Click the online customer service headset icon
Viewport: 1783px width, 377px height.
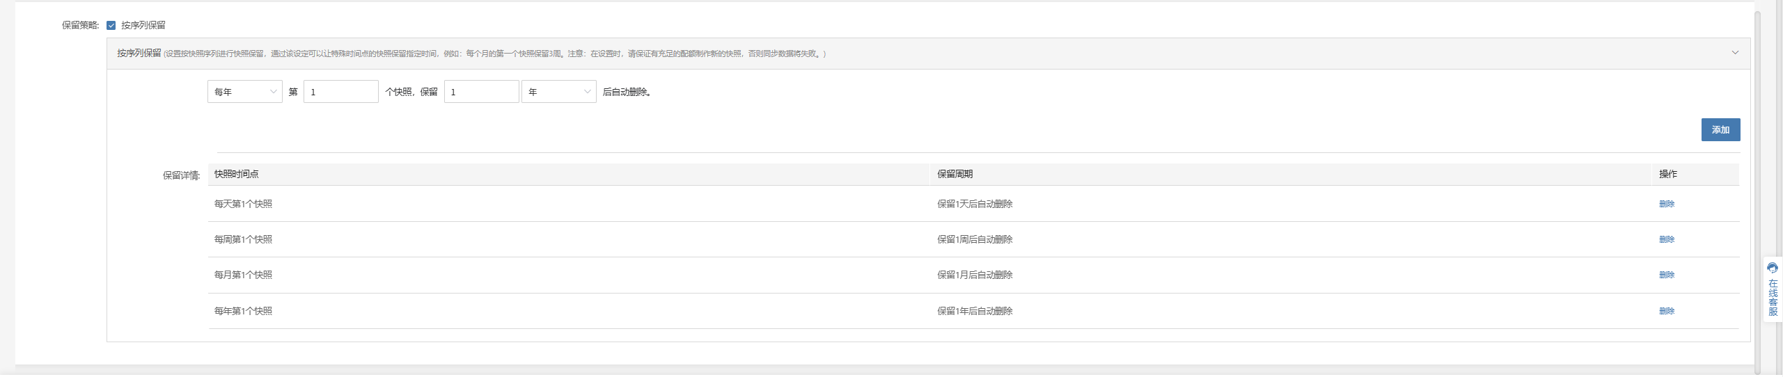coord(1773,268)
